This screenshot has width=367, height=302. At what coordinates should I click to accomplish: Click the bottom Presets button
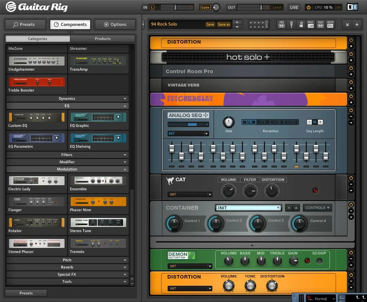[26, 293]
